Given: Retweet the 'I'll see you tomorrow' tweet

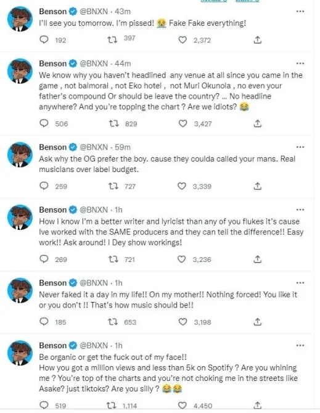Looking at the screenshot, I should tap(112, 40).
